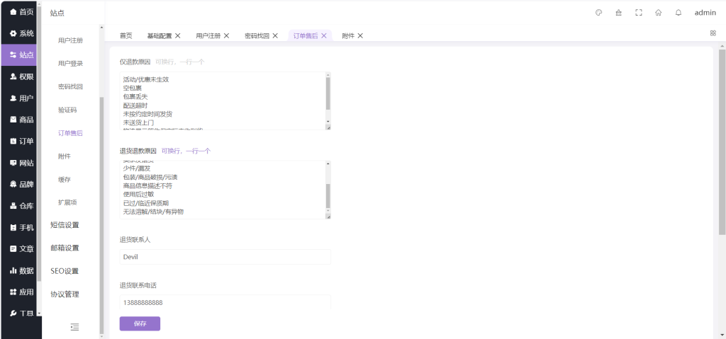Click the 退货联系人 field containing Devil
The height and width of the screenshot is (339, 726).
tap(225, 257)
